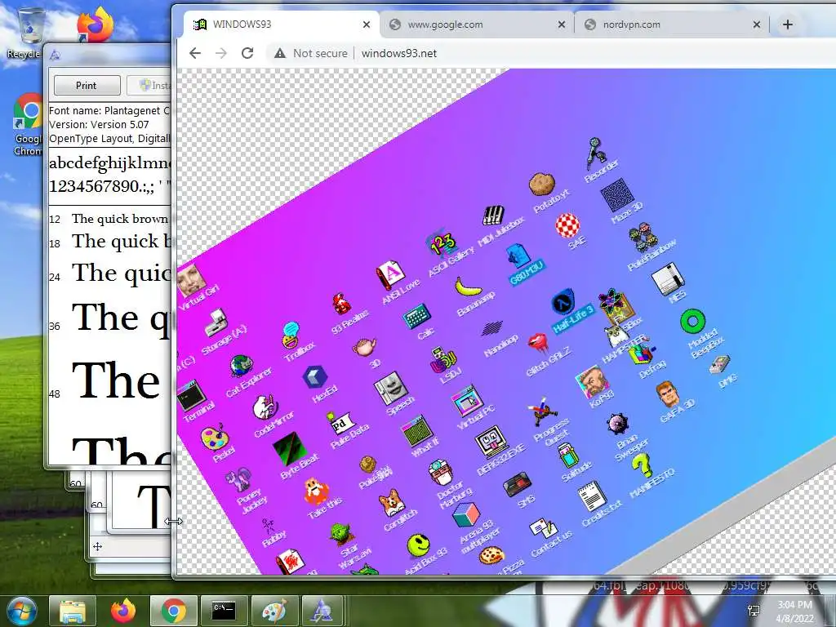Open the Paint taskbar button

pos(274,611)
